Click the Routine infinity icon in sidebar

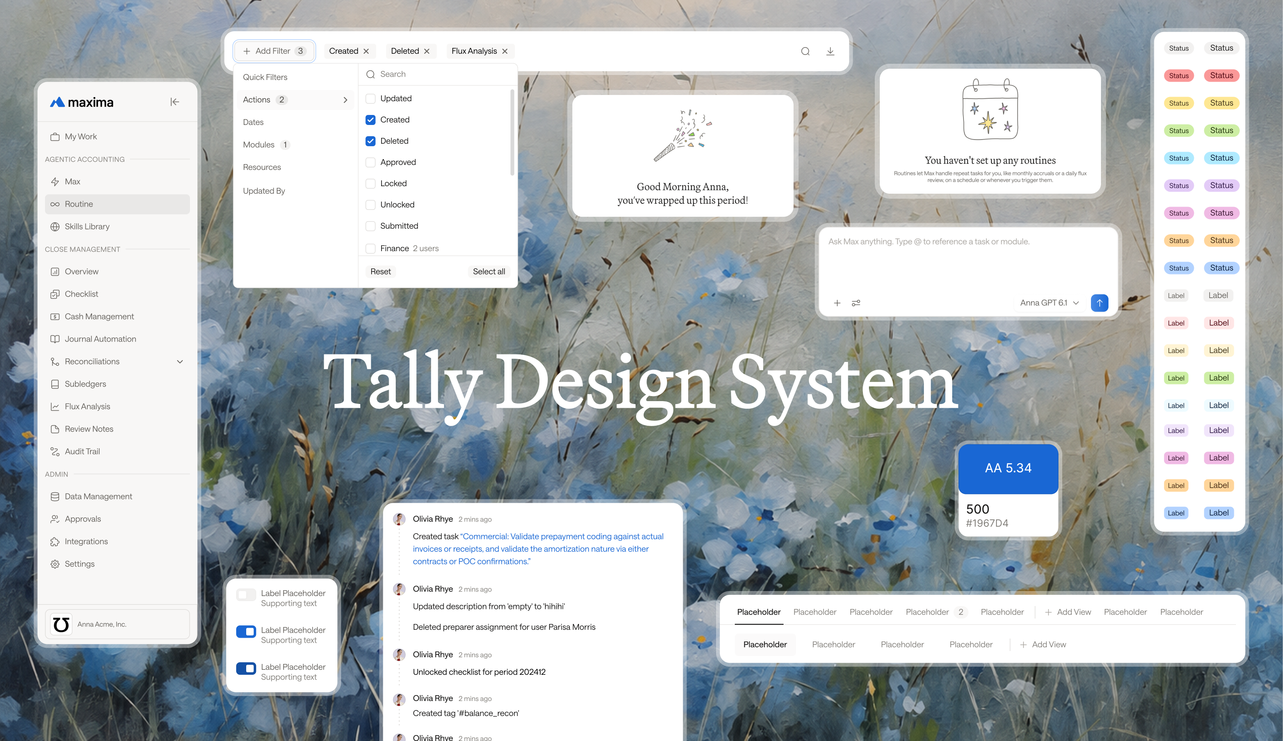pos(55,204)
